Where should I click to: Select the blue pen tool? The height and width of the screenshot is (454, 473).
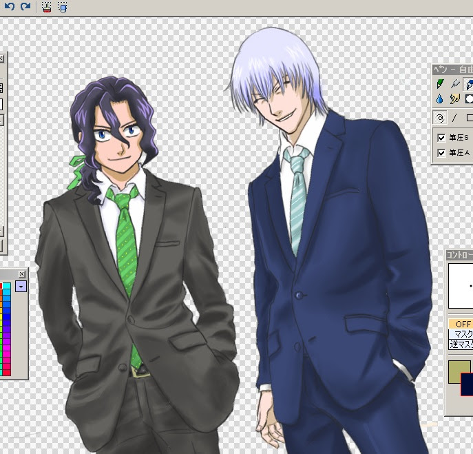pyautogui.click(x=468, y=84)
